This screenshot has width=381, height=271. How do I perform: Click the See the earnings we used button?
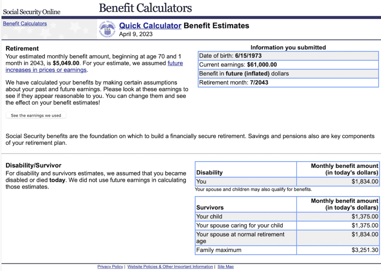[x=36, y=115]
